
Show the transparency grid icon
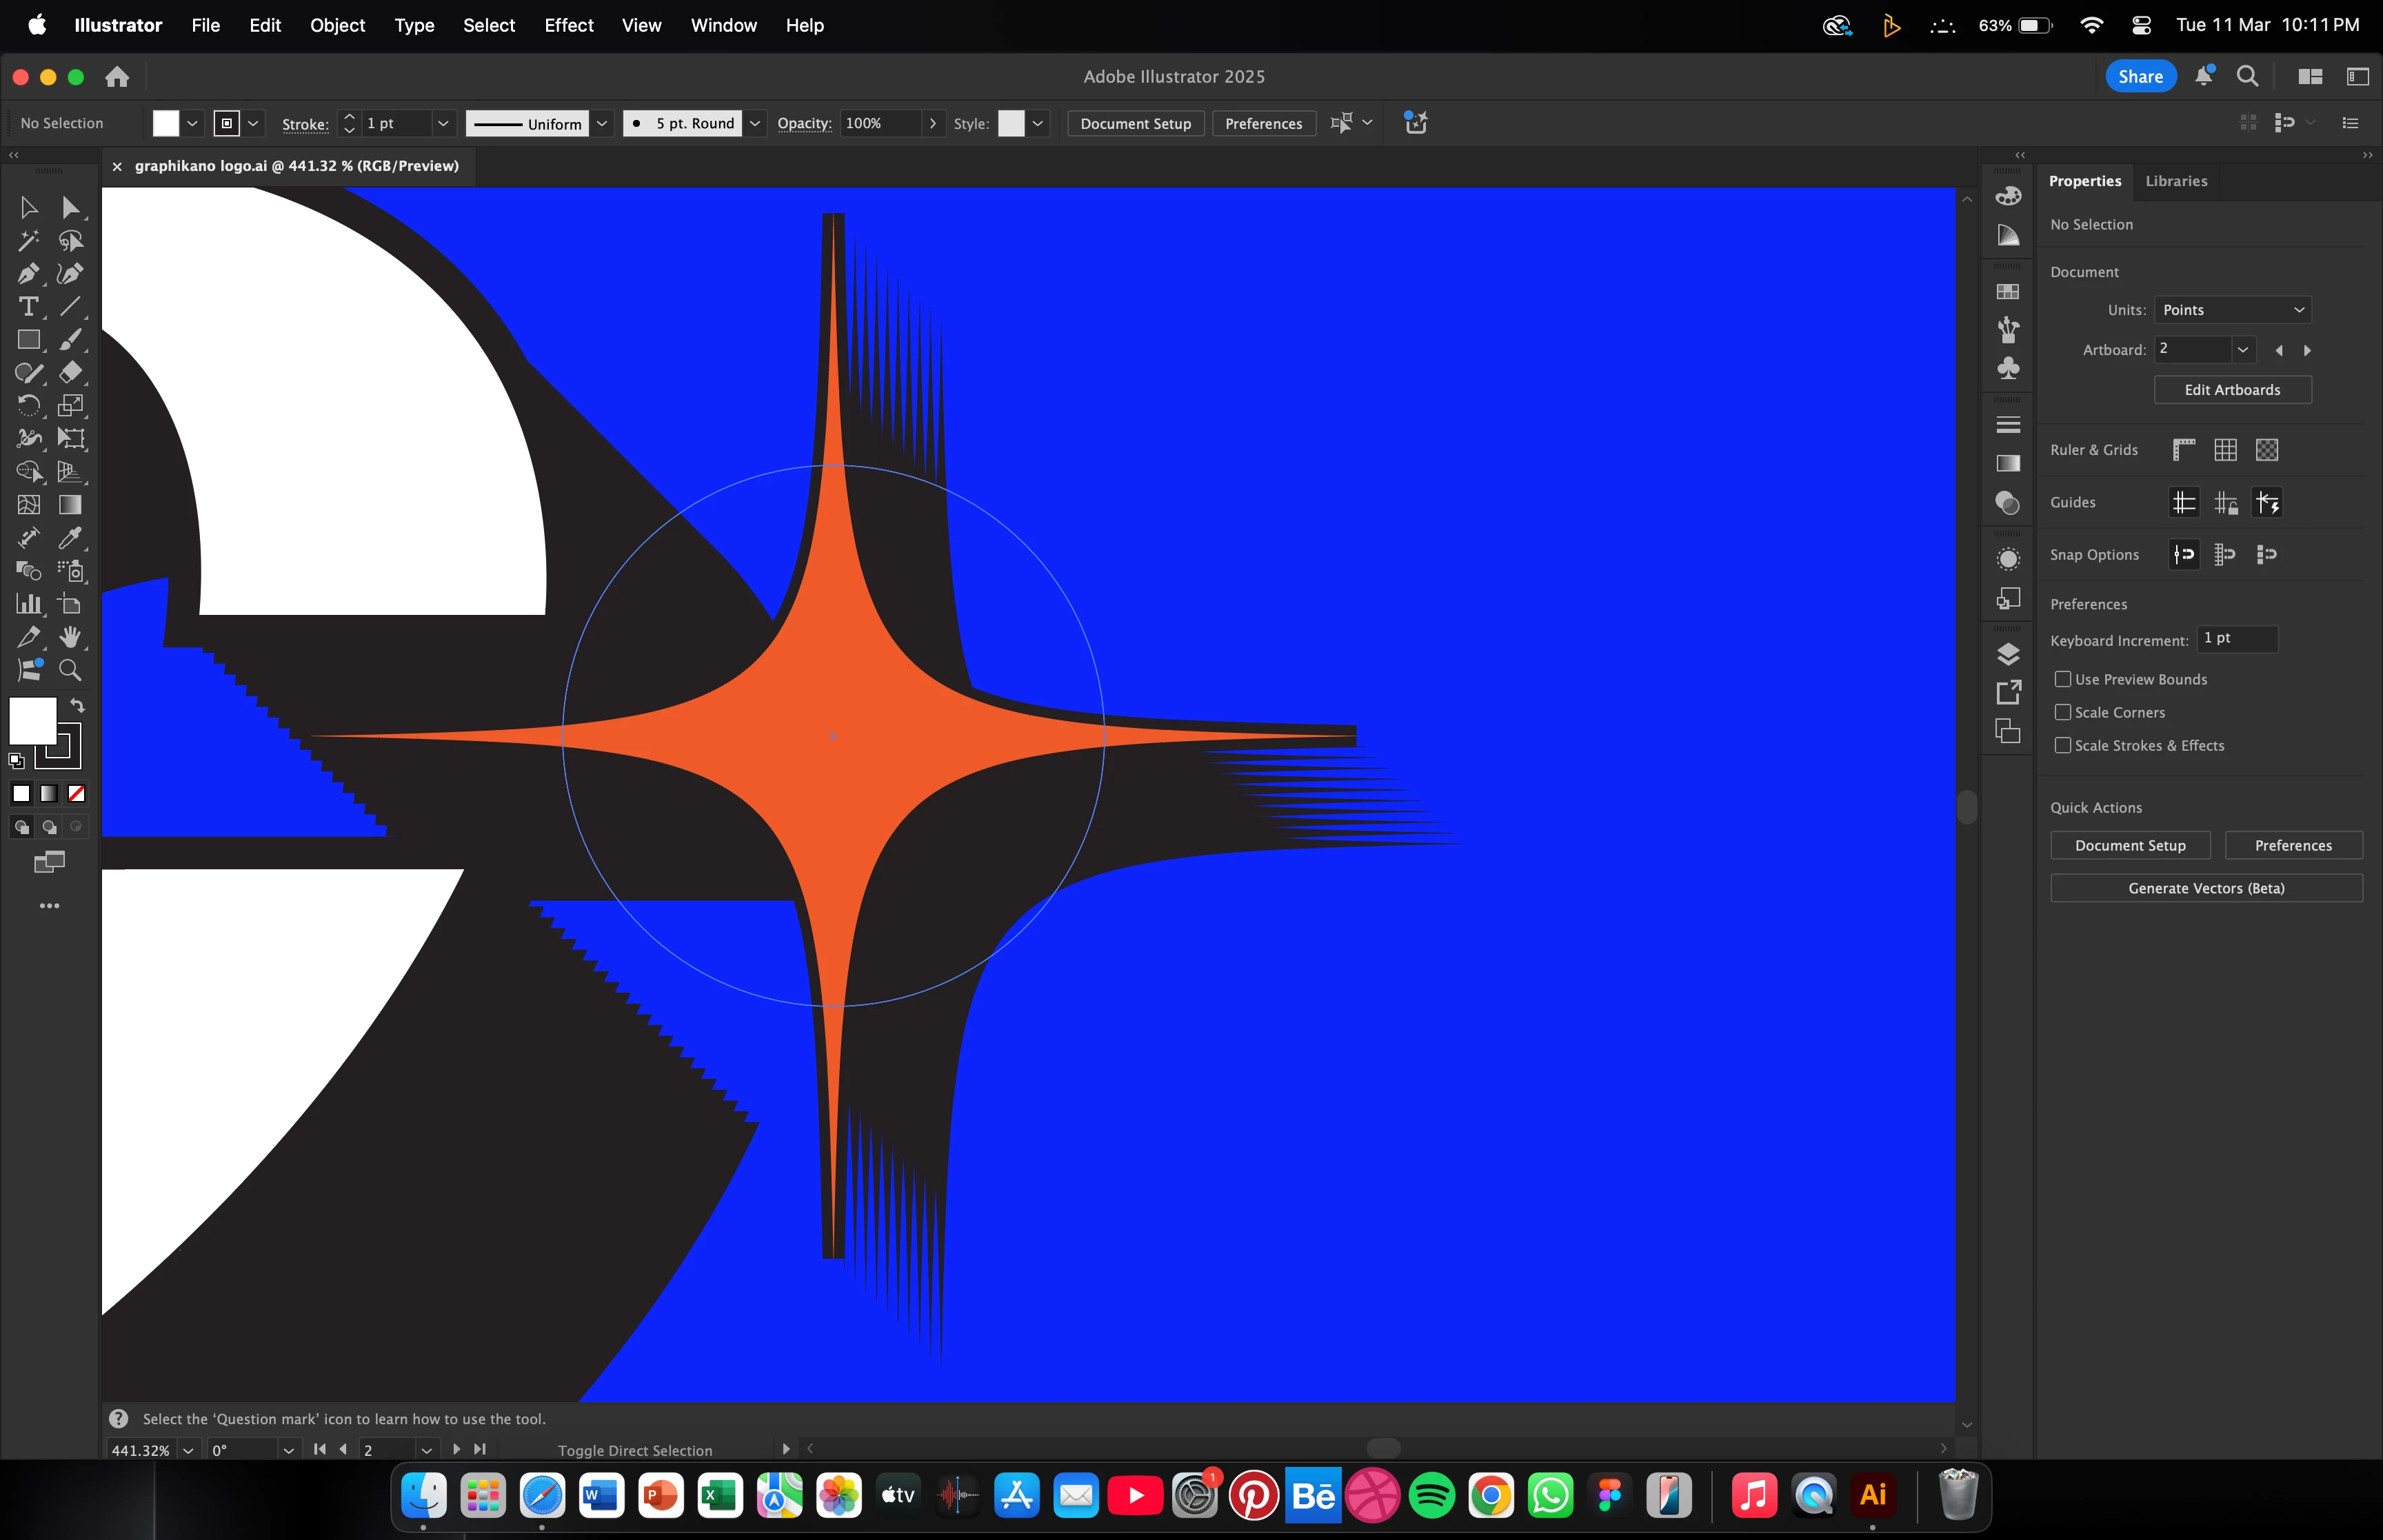(2266, 450)
